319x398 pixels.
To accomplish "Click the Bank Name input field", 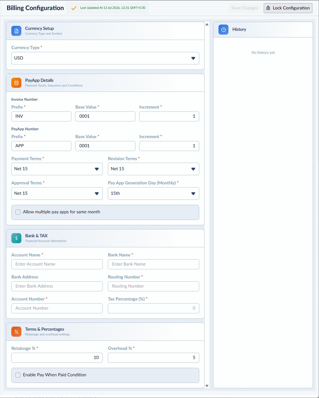I will pos(153,264).
